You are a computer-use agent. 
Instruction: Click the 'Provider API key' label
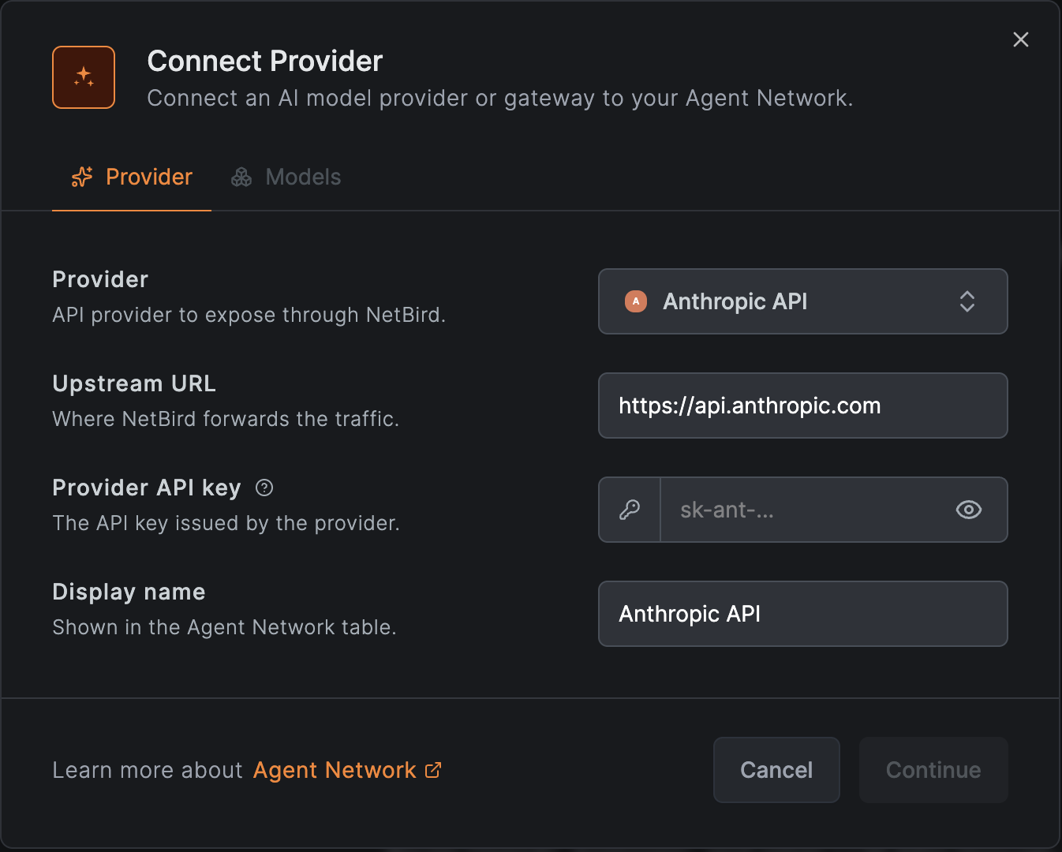click(147, 488)
